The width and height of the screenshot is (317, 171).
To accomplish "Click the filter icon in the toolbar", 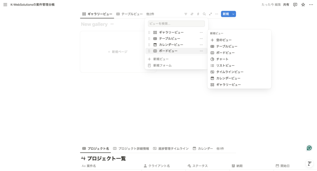I will point(186,14).
